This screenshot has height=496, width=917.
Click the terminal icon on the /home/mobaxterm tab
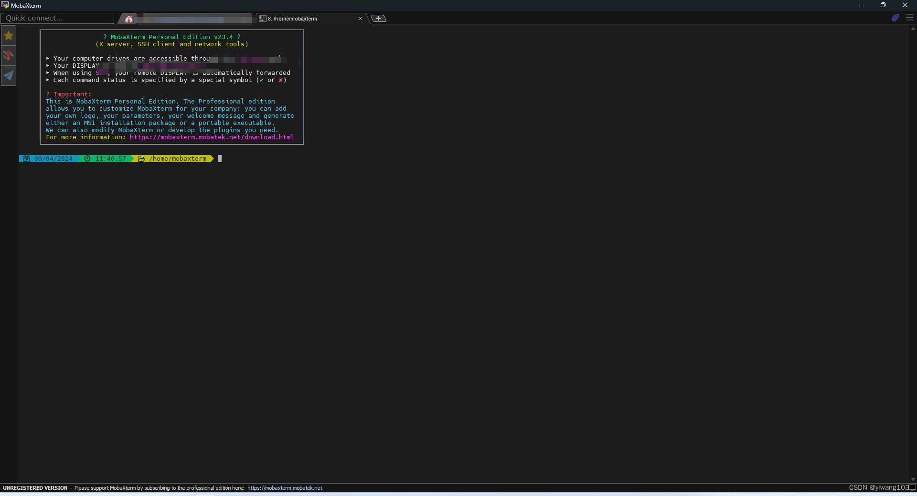coord(262,19)
